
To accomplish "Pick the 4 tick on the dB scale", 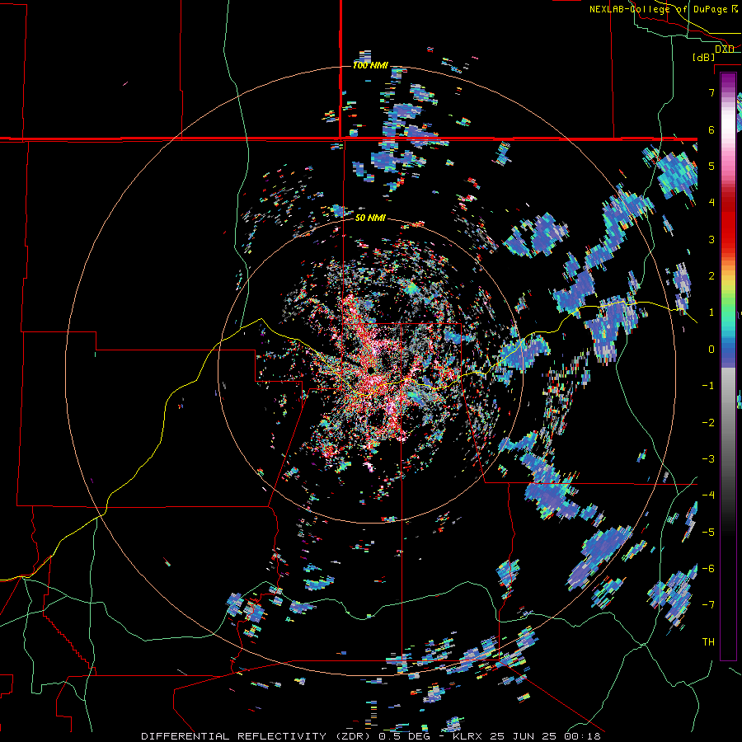I will 711,203.
